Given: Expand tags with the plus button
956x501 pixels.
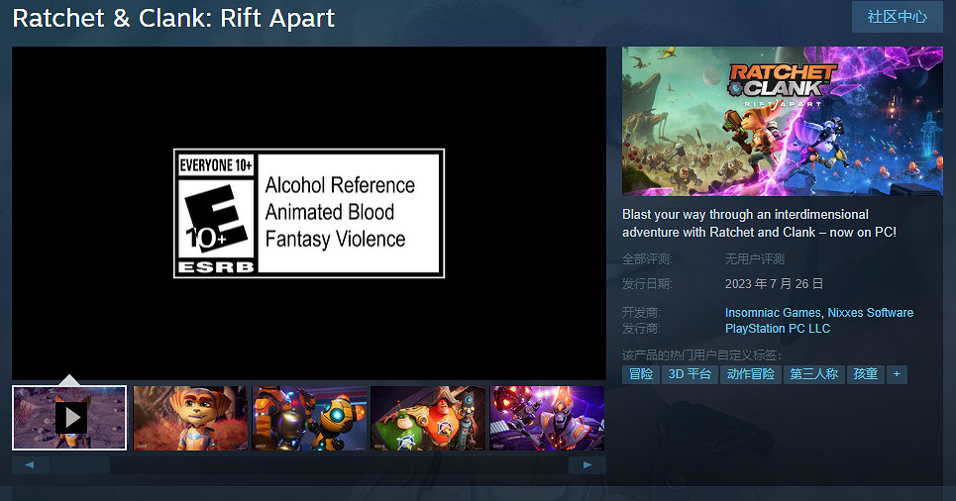Looking at the screenshot, I should click(897, 374).
